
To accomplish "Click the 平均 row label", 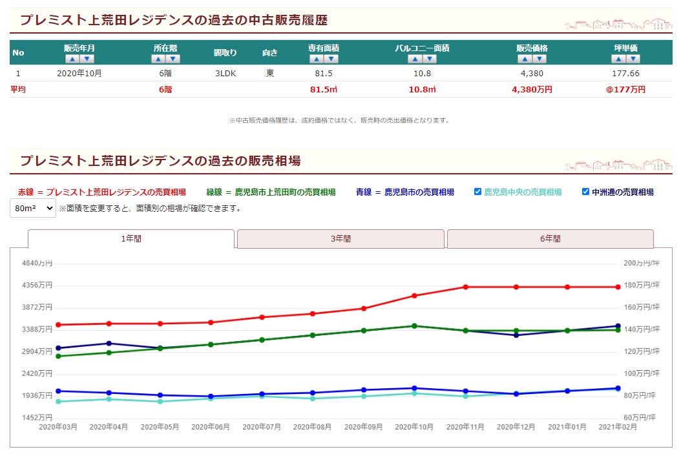I will pos(18,90).
